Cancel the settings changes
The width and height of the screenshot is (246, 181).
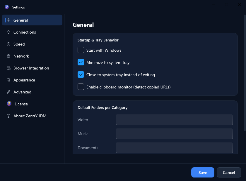click(229, 173)
